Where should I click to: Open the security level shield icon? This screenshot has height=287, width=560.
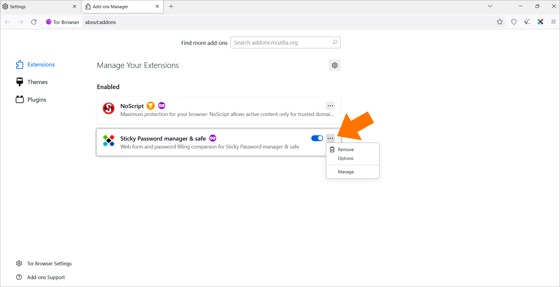point(514,22)
